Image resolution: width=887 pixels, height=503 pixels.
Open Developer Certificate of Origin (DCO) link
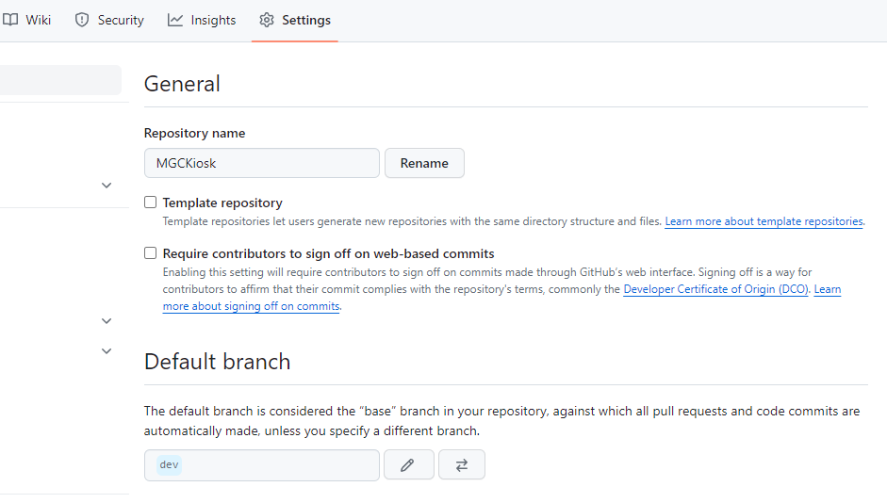tap(715, 289)
